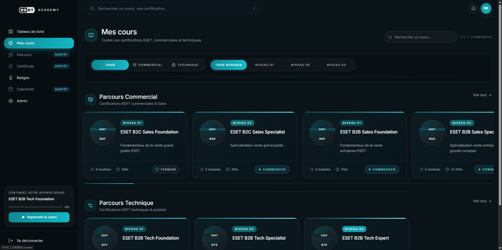Viewport: 502px width, 250px height.
Task: Click Voir tout for Parcours Commercial
Action: point(482,95)
